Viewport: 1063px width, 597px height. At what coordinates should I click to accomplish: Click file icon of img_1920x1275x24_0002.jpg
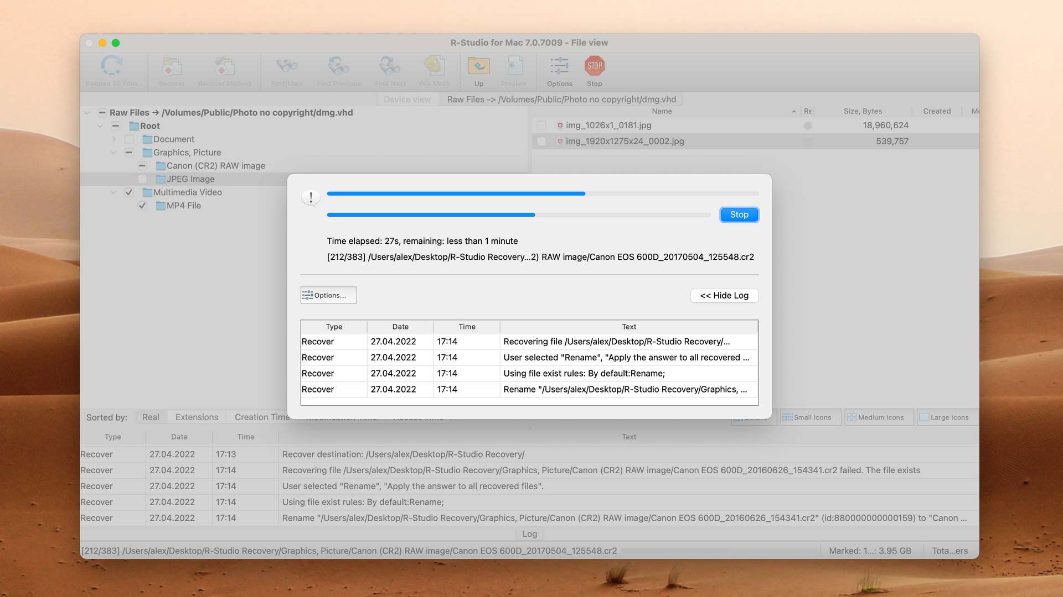pyautogui.click(x=560, y=142)
